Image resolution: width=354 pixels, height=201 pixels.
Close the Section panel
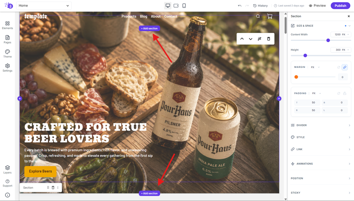tap(349, 16)
